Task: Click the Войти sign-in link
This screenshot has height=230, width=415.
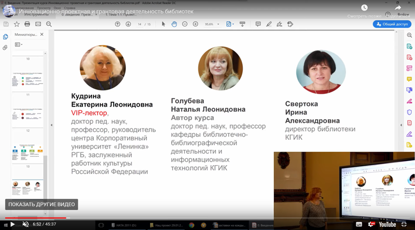Action: pos(403,15)
